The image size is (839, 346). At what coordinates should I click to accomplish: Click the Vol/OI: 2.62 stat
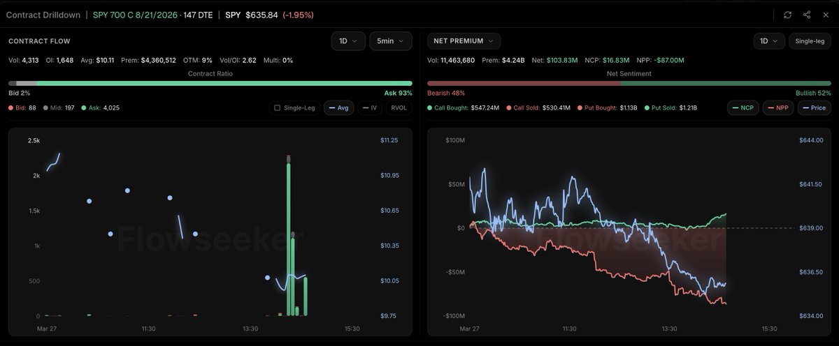pos(238,61)
